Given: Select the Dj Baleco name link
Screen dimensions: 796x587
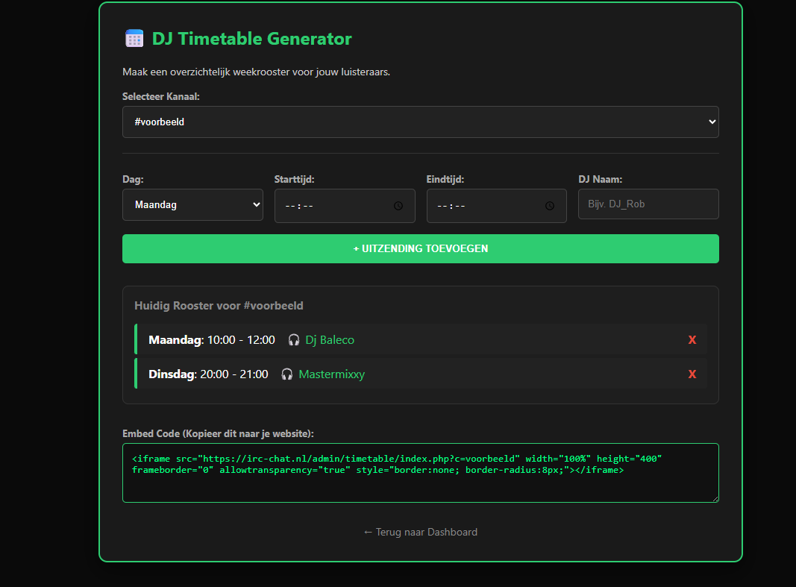Looking at the screenshot, I should (329, 339).
